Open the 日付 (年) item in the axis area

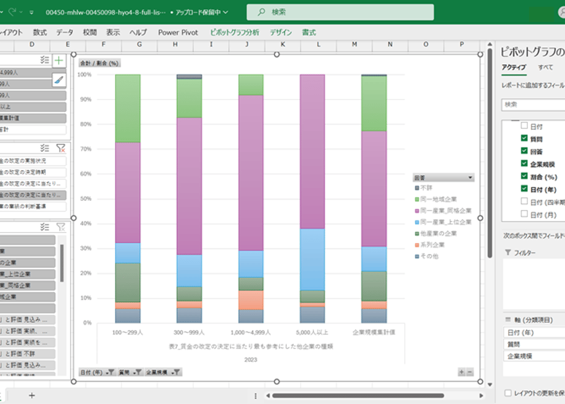(534, 332)
